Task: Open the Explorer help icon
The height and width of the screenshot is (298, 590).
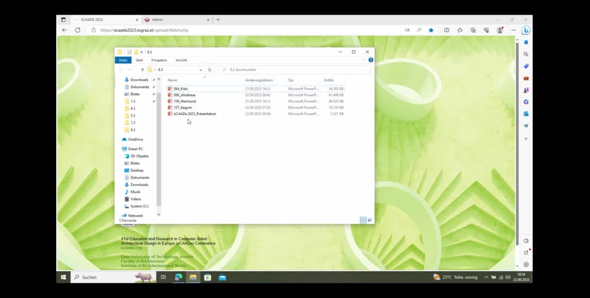Action: pyautogui.click(x=371, y=60)
